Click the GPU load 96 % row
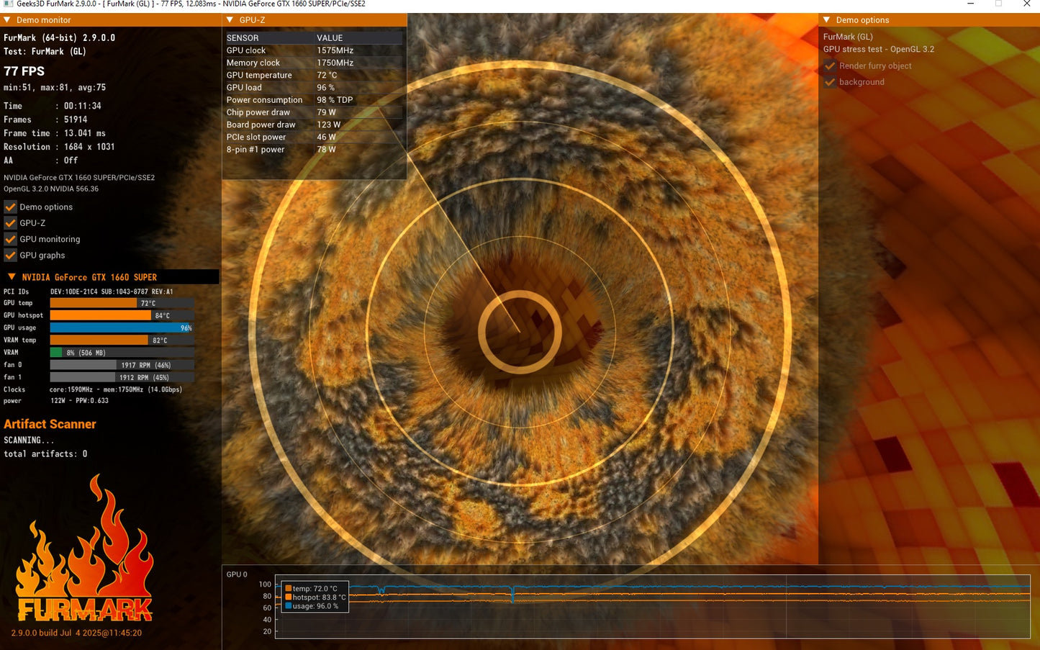 (x=314, y=88)
